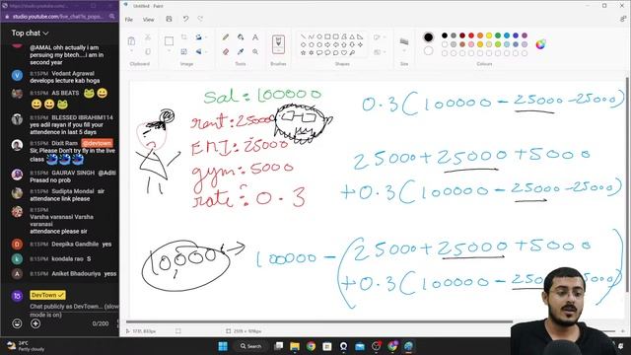Pick the orange colour swatch
This screenshot has height=355, width=631.
480,35
